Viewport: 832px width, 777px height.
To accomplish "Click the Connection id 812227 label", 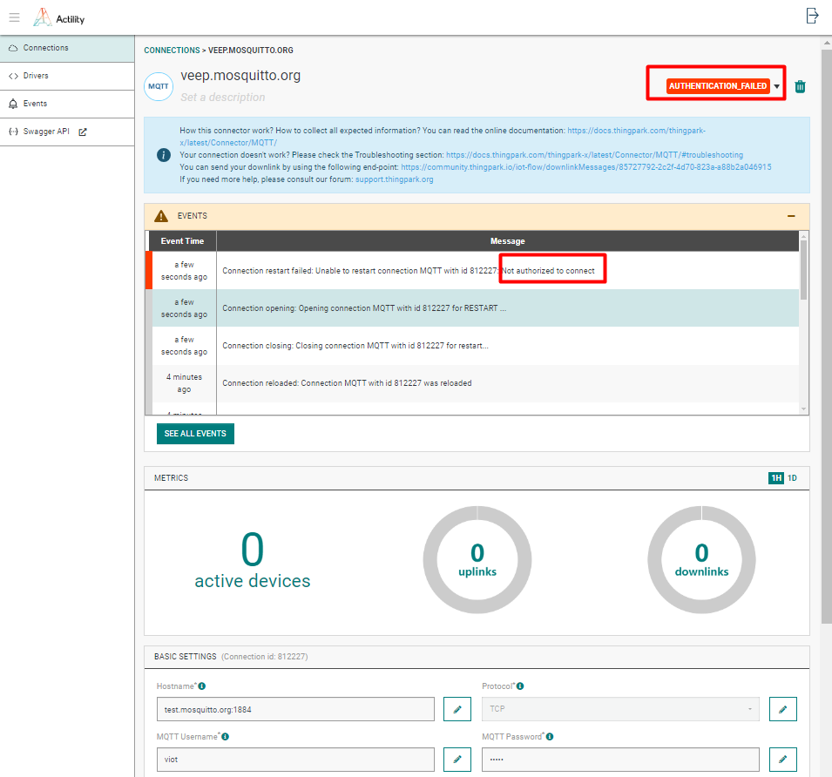I will pos(264,657).
